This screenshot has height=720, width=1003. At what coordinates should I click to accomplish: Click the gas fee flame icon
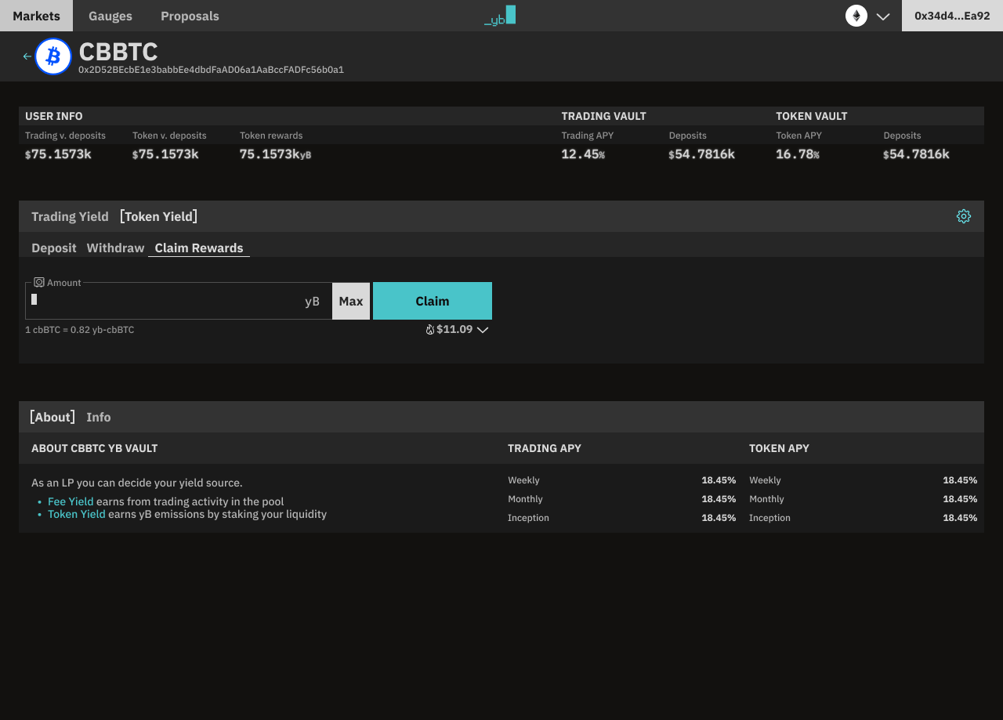[x=429, y=330]
